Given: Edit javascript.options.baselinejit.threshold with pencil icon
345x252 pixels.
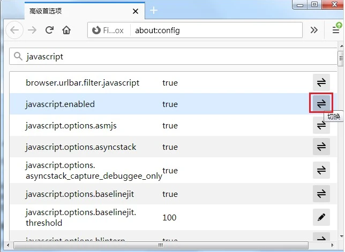Looking at the screenshot, I should pos(321,217).
